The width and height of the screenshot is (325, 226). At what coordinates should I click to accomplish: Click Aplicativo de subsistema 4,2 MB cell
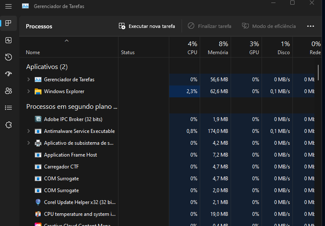tap(215, 143)
